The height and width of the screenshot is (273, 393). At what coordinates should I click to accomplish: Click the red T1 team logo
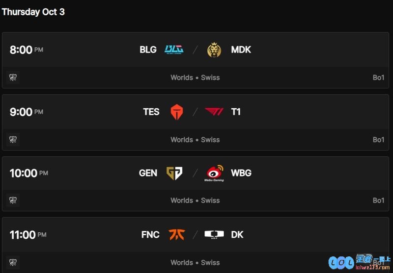[214, 112]
